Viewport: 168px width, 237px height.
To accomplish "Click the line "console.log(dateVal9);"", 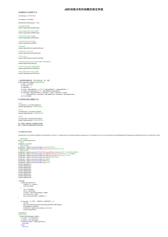I will (x=25, y=177).
